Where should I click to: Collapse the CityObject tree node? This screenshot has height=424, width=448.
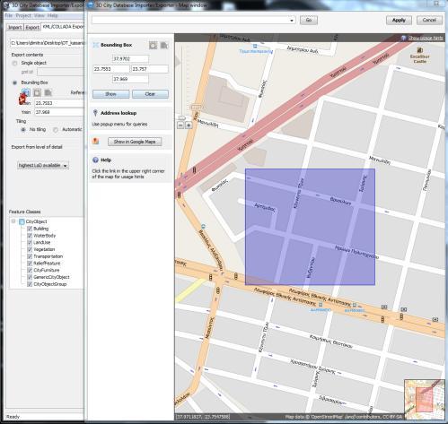pyautogui.click(x=13, y=221)
